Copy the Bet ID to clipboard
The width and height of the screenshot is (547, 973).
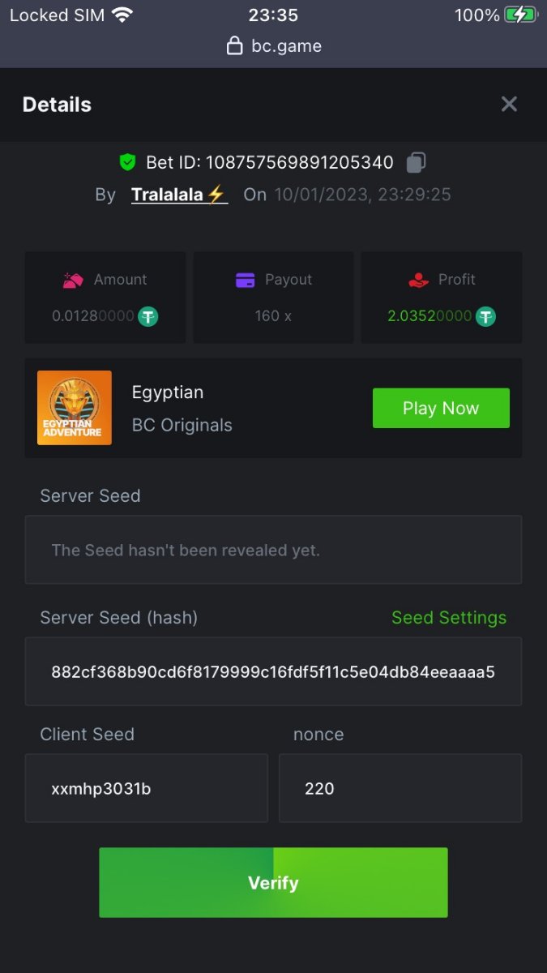coord(416,162)
